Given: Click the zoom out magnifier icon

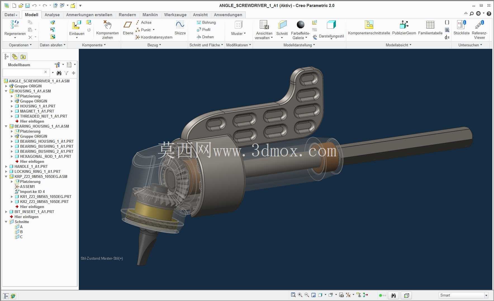Looking at the screenshot, I should tap(307, 295).
